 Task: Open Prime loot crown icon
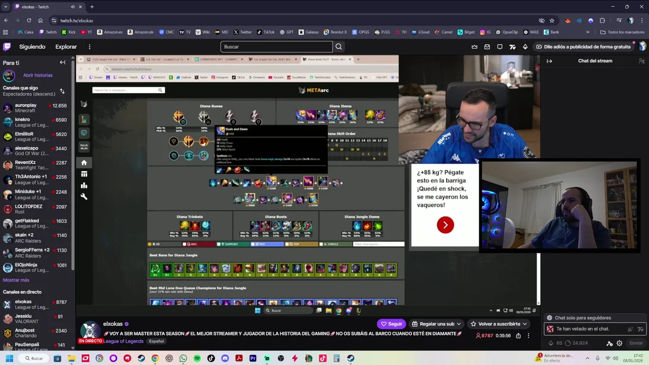475,47
